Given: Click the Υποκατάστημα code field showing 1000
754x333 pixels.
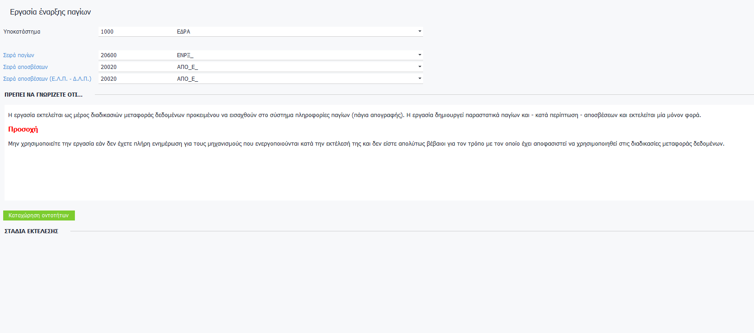Looking at the screenshot, I should [x=136, y=32].
